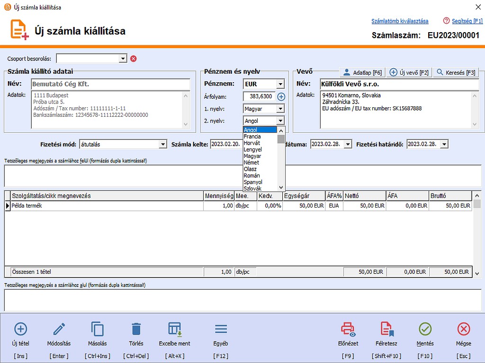Click the Másolás copy icon

click(x=97, y=329)
